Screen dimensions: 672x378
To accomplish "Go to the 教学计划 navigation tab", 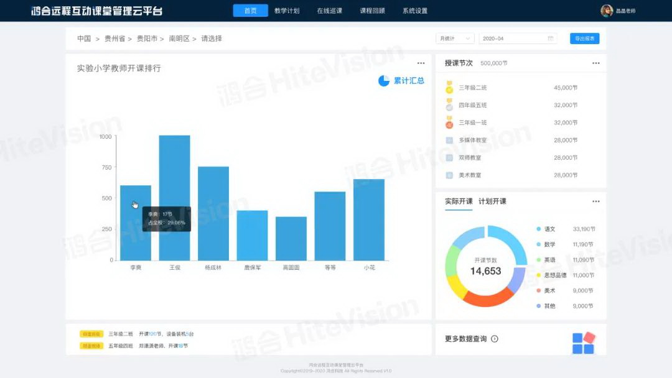I will [x=287, y=11].
